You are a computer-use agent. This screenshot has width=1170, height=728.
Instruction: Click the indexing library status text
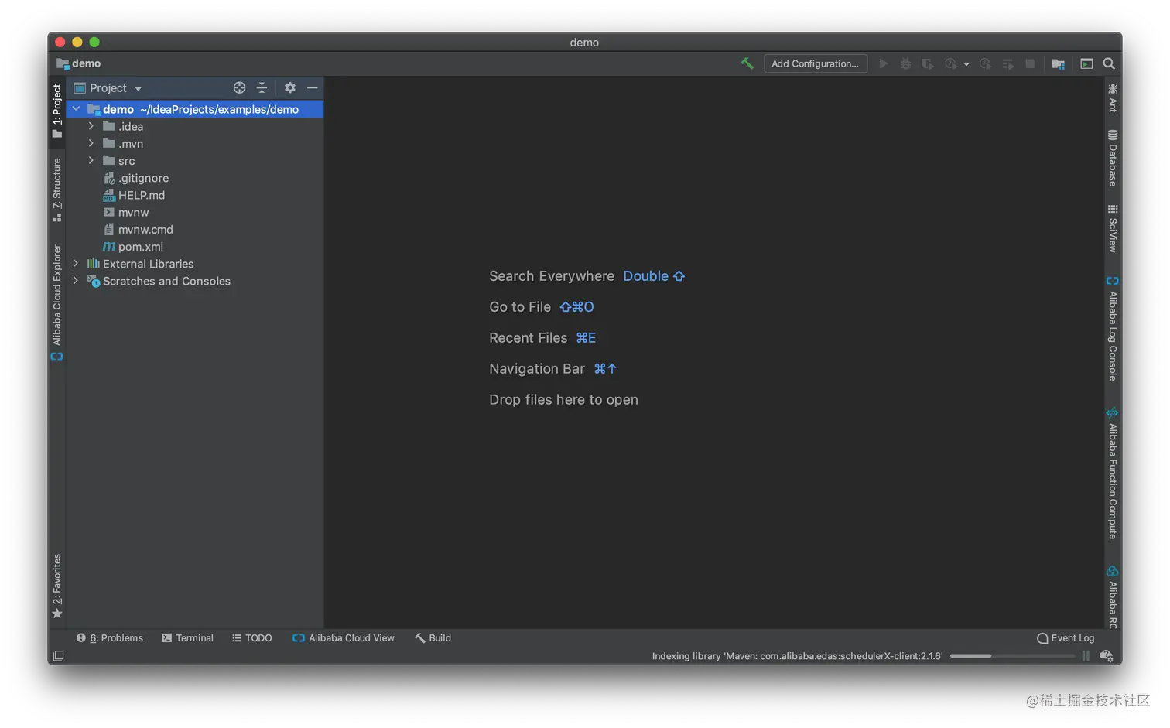coord(797,656)
